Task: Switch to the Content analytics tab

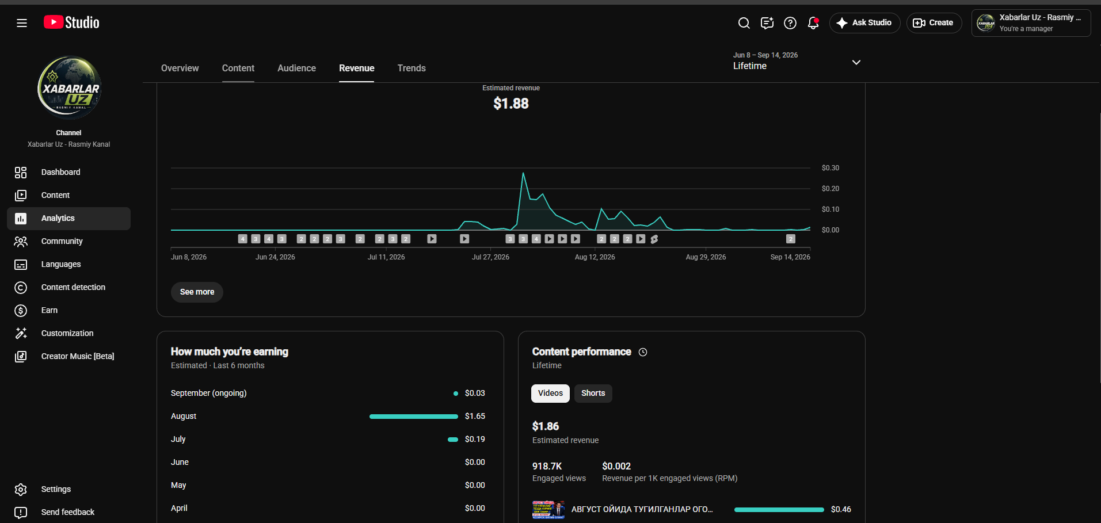Action: click(238, 68)
